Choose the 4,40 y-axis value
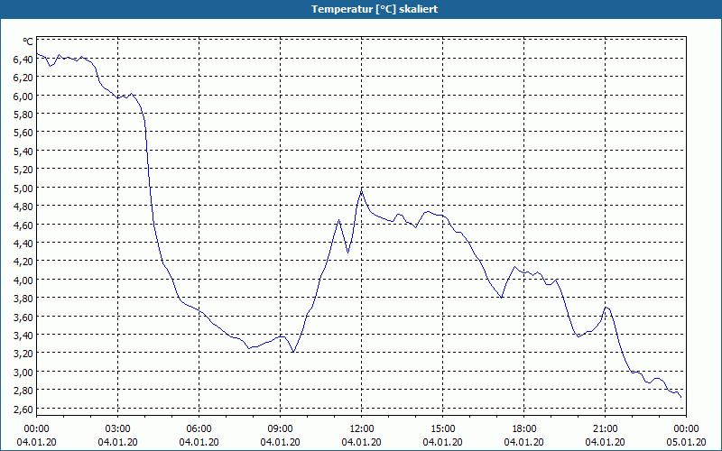Viewport: 722px width, 451px height. 23,243
